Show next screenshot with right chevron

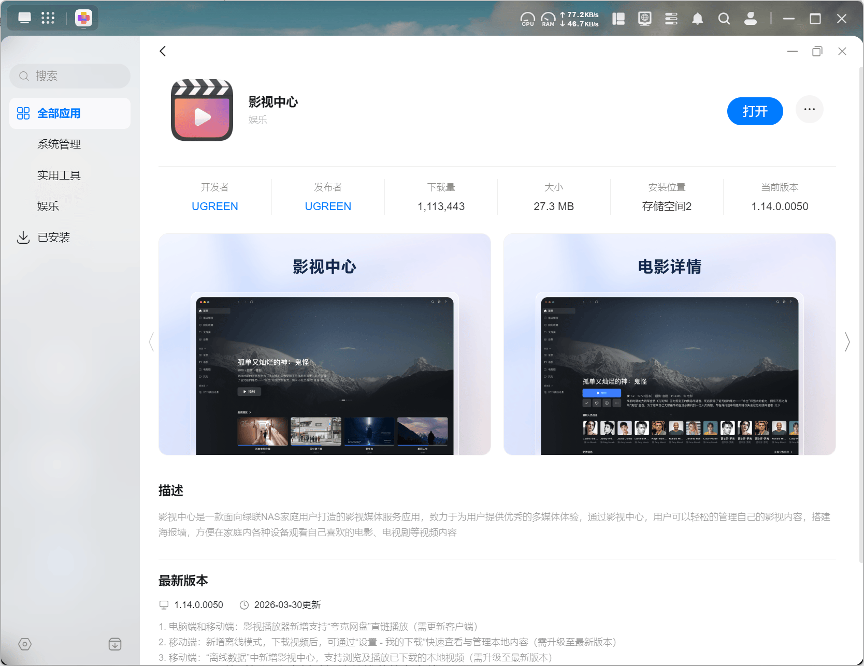847,342
